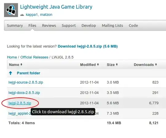Open kappa1 user profile link
The width and height of the screenshot is (166, 138).
(32, 15)
